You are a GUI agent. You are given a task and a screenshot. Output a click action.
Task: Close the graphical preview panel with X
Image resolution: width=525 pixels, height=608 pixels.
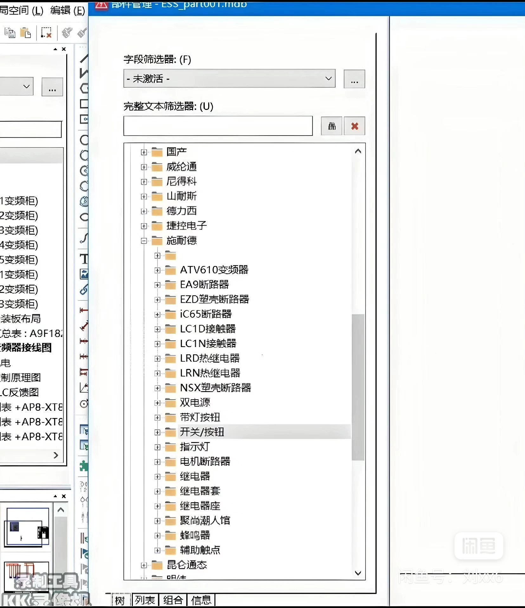coord(64,496)
